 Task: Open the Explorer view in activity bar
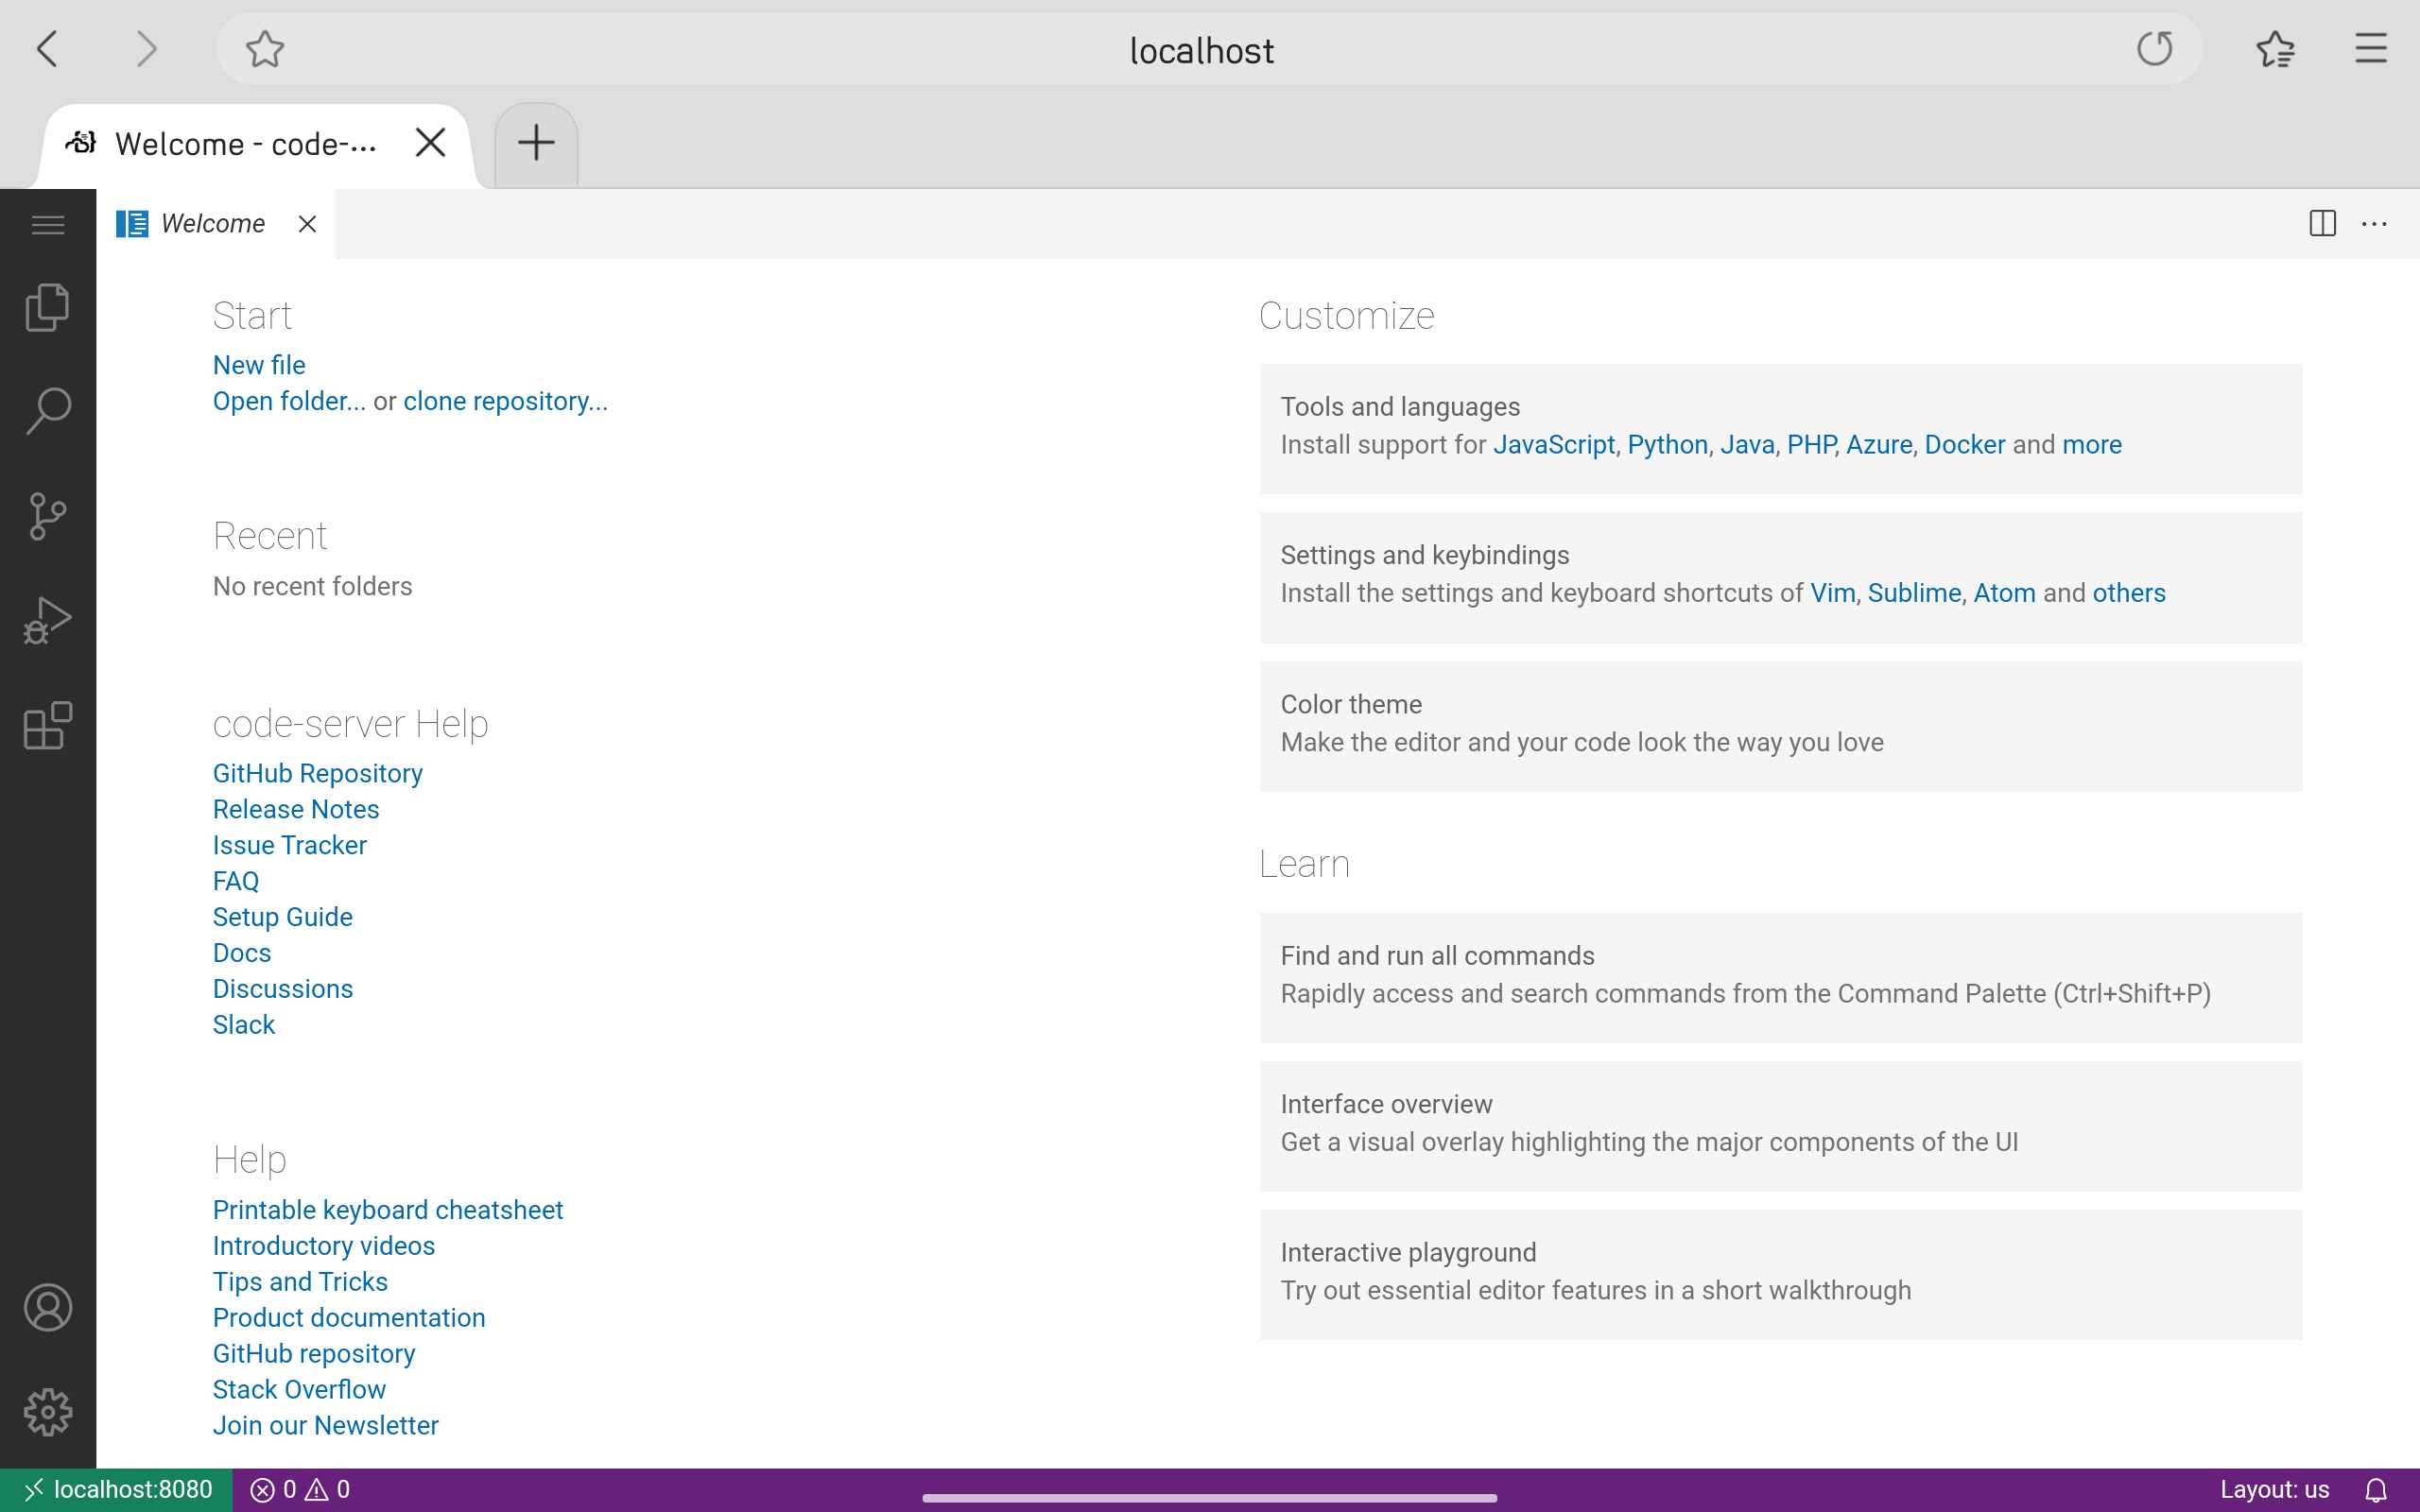[48, 307]
